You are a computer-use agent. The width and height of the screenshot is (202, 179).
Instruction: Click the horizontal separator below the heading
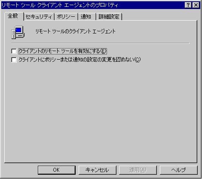100,43
